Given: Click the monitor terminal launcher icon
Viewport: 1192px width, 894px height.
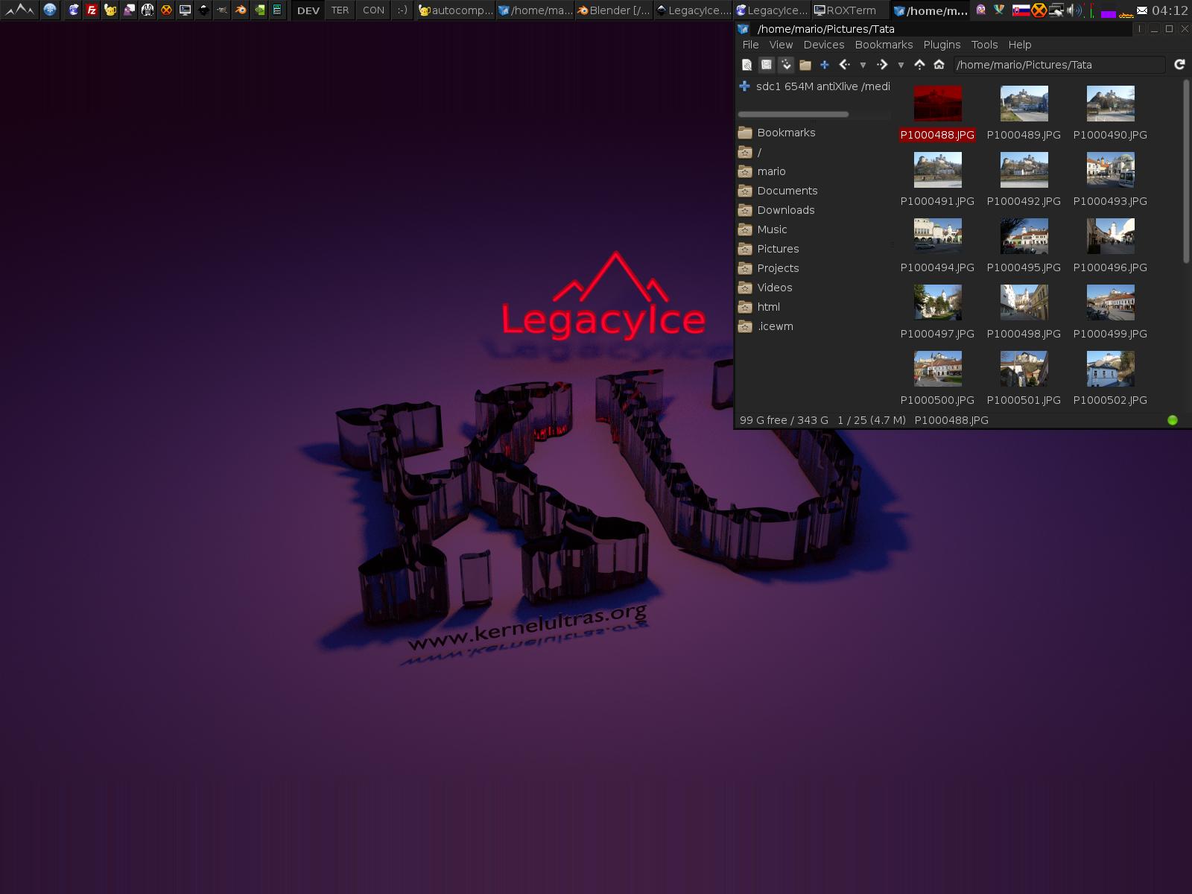Looking at the screenshot, I should point(185,10).
